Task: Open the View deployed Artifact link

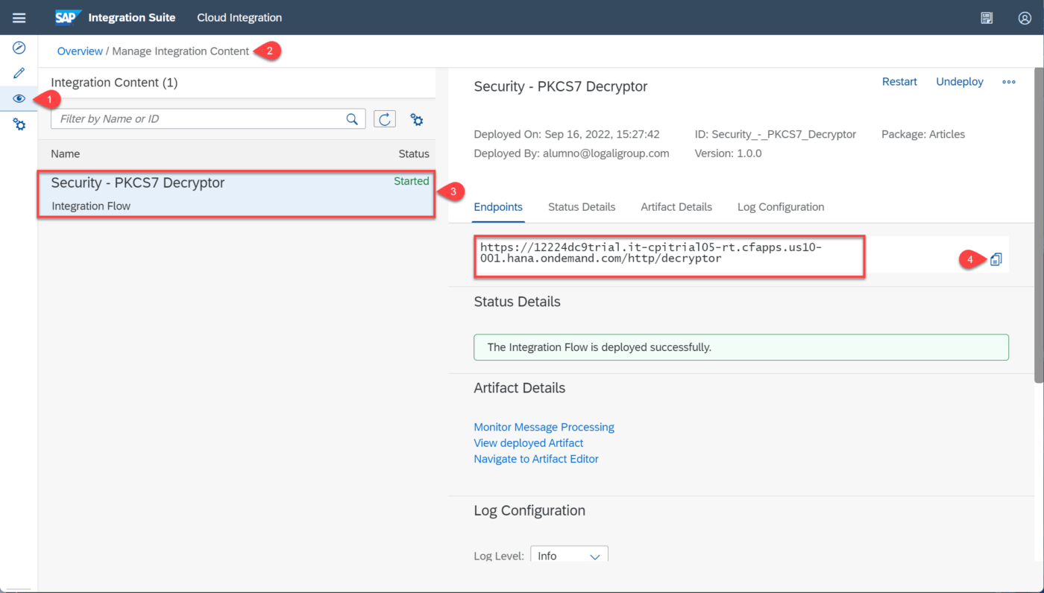Action: pos(529,443)
